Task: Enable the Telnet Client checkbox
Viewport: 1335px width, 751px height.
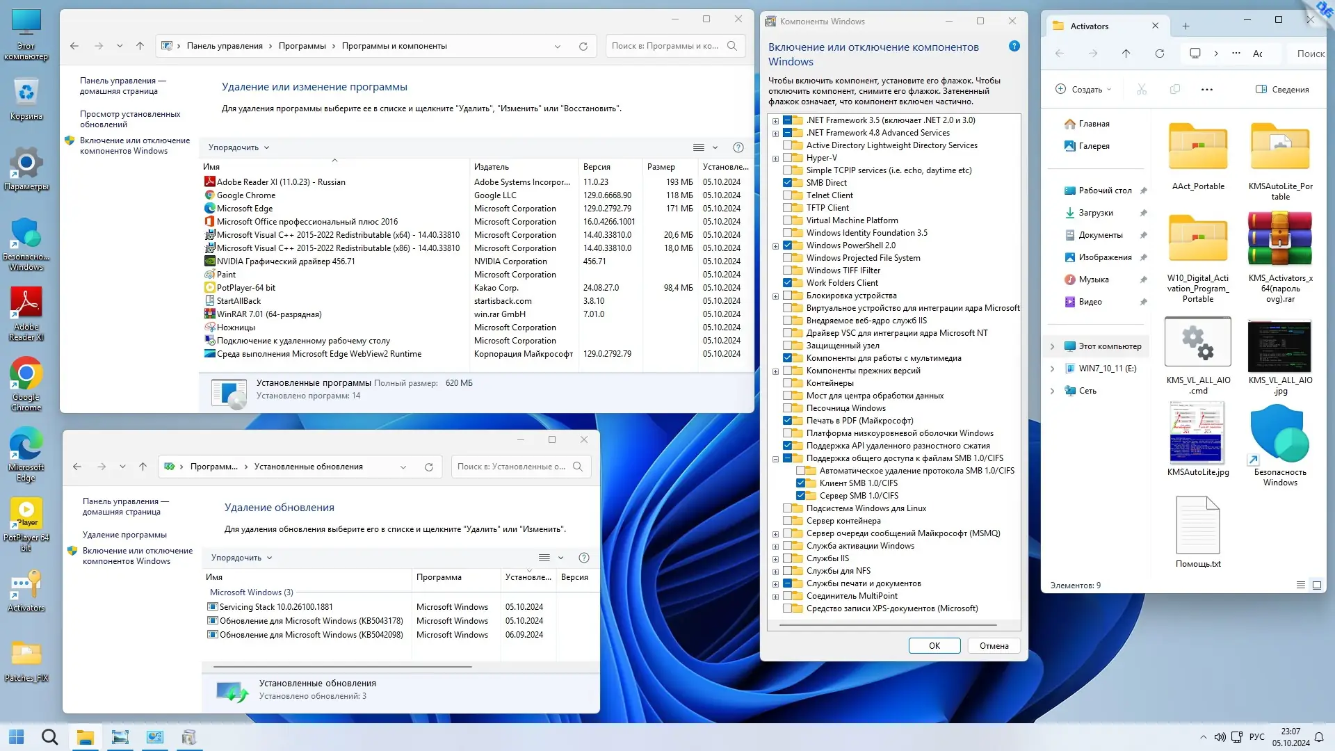Action: coord(788,195)
